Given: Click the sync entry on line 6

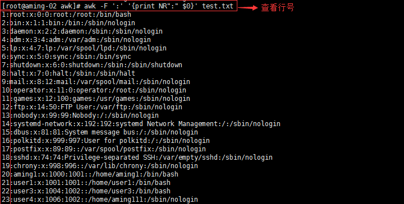Looking at the screenshot, I should pyautogui.click(x=66, y=57).
